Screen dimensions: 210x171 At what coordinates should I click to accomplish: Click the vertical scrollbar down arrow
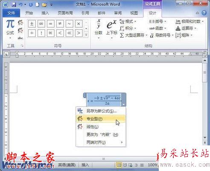pos(205,138)
